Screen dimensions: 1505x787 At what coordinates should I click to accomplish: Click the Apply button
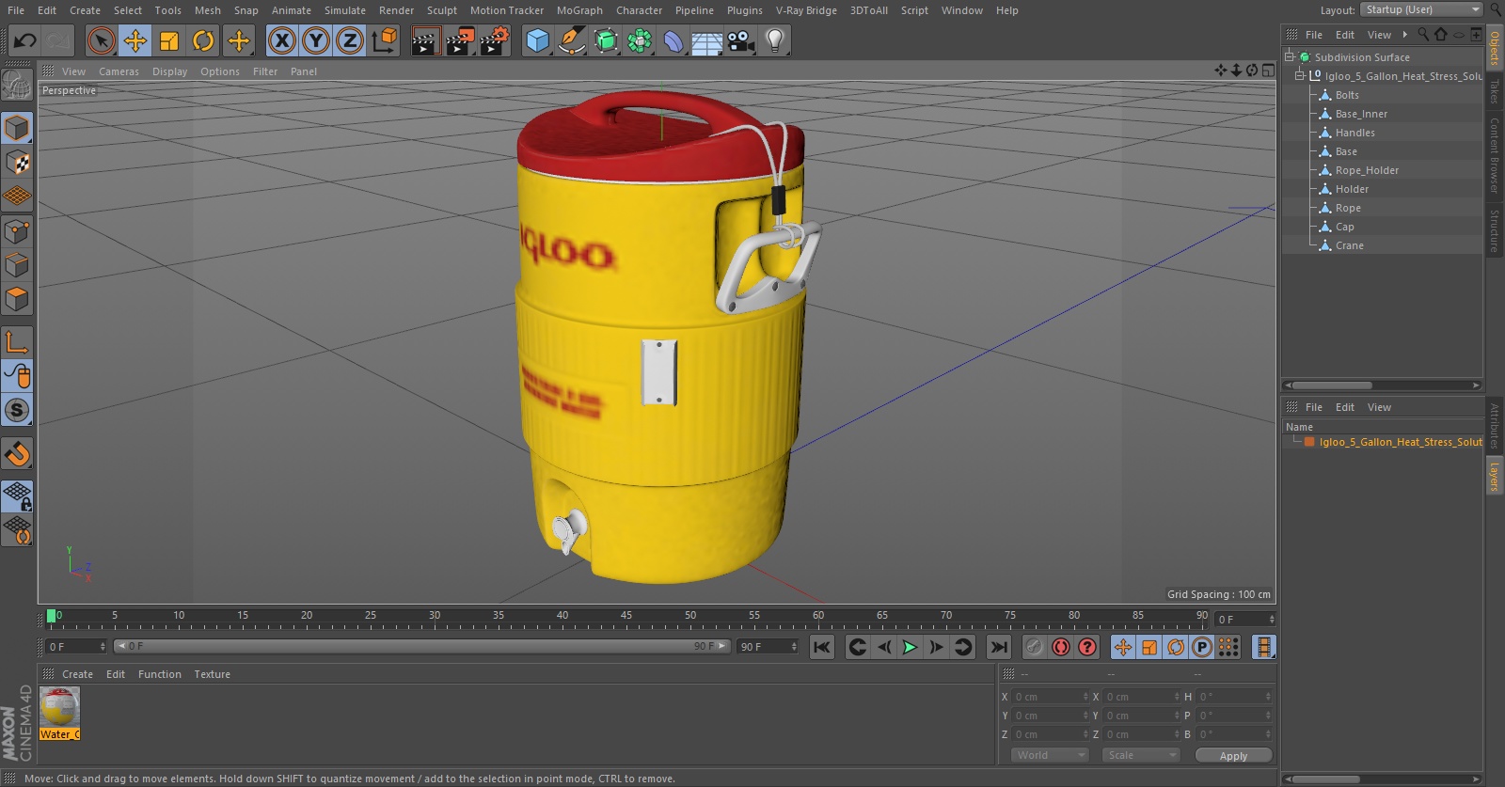pos(1233,755)
